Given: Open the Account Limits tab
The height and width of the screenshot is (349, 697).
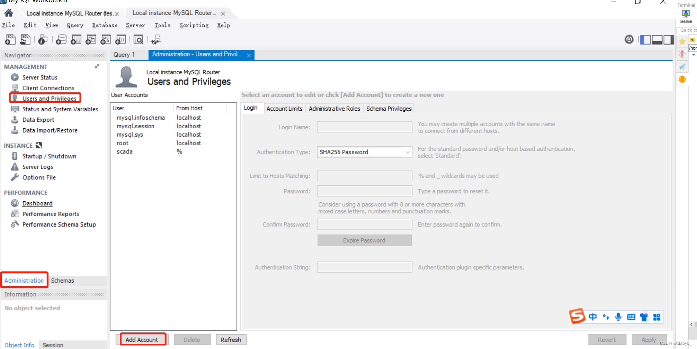Looking at the screenshot, I should (284, 109).
